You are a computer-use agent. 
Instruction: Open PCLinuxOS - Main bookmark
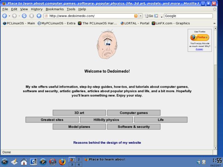19,23
